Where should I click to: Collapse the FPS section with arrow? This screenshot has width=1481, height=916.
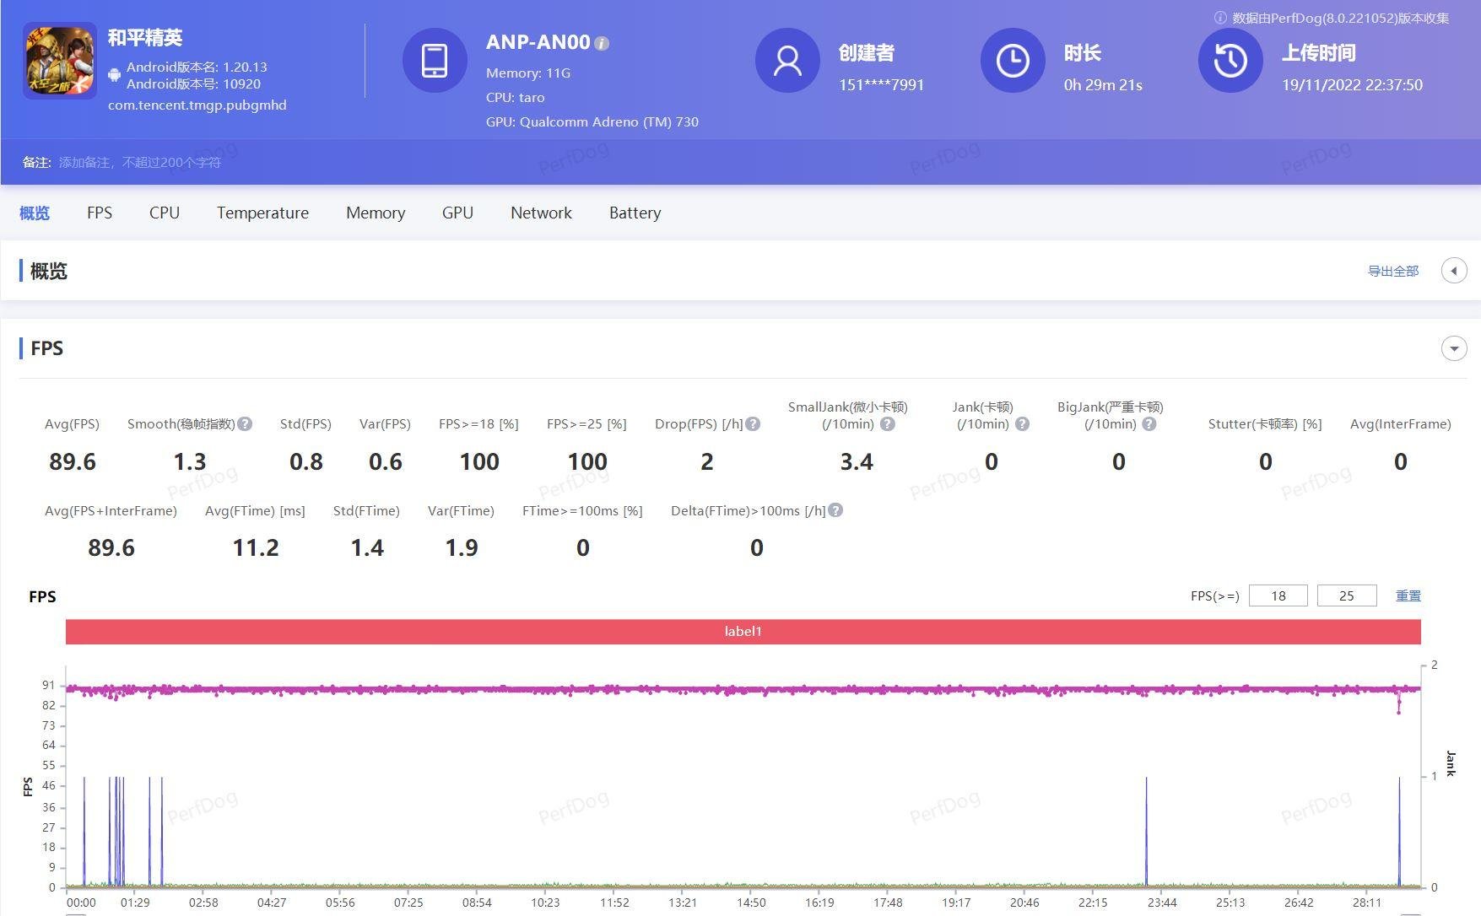(x=1453, y=348)
